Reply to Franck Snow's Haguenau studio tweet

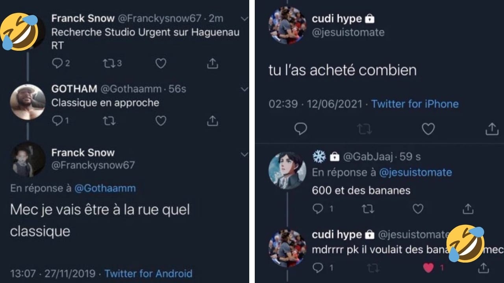coord(57,63)
